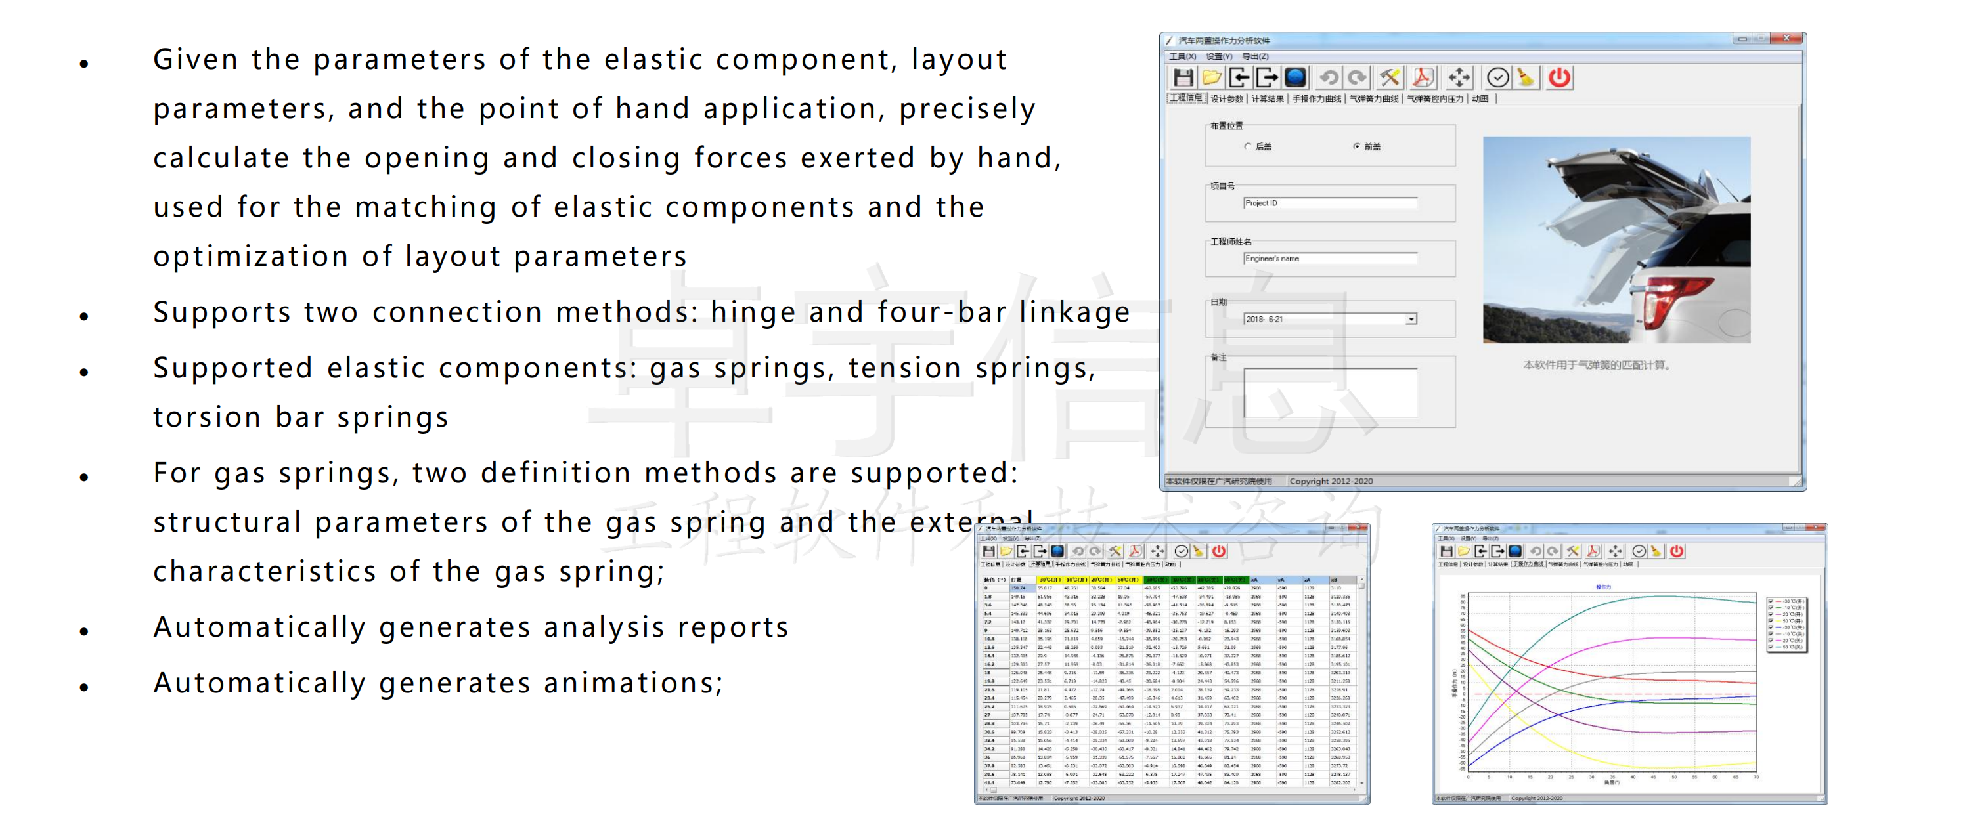Screen dimensions: 1967x829
Task: Click the red power icon in the curve chart window
Action: pos(1677,552)
